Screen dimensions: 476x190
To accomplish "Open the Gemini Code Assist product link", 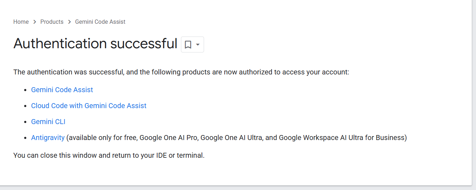I will 62,90.
